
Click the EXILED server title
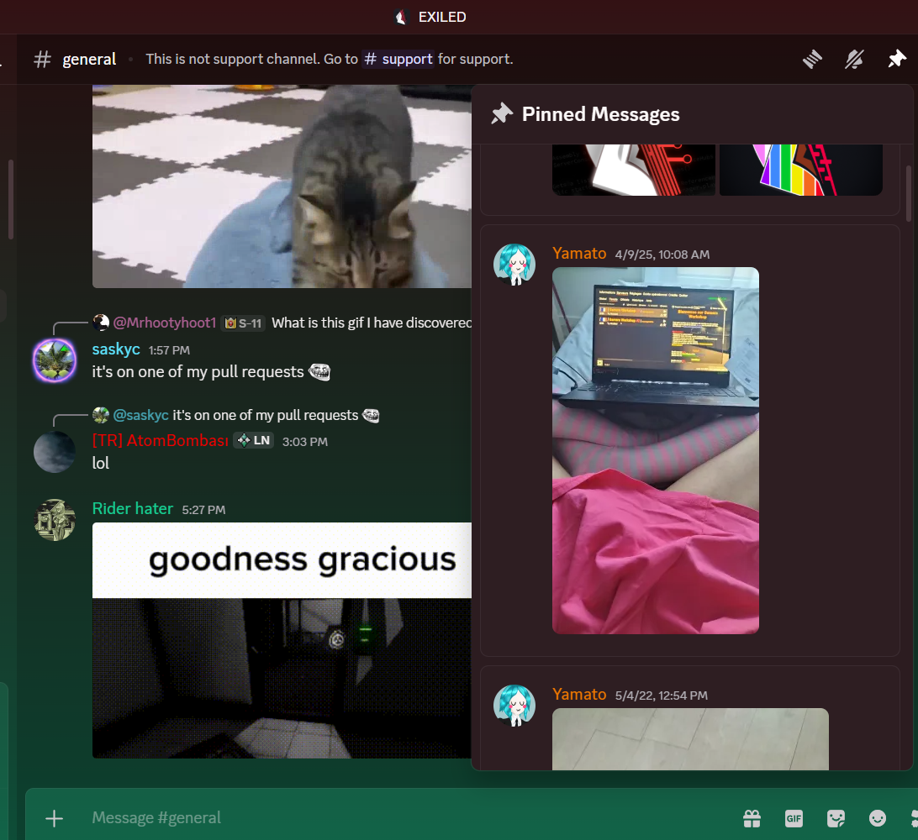click(442, 18)
